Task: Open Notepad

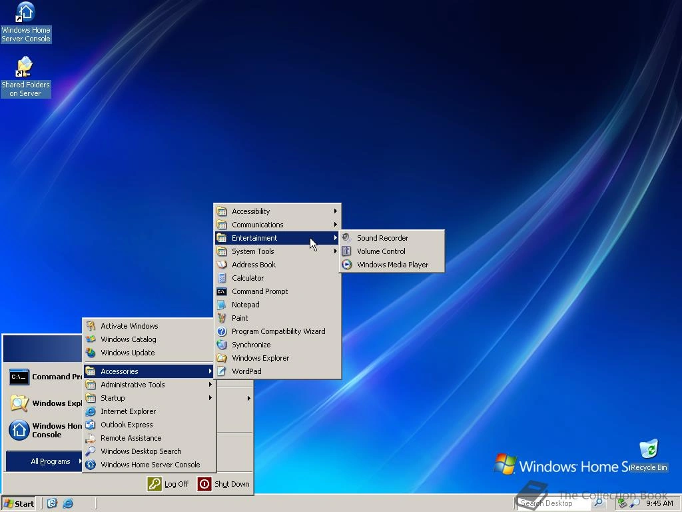Action: click(246, 305)
